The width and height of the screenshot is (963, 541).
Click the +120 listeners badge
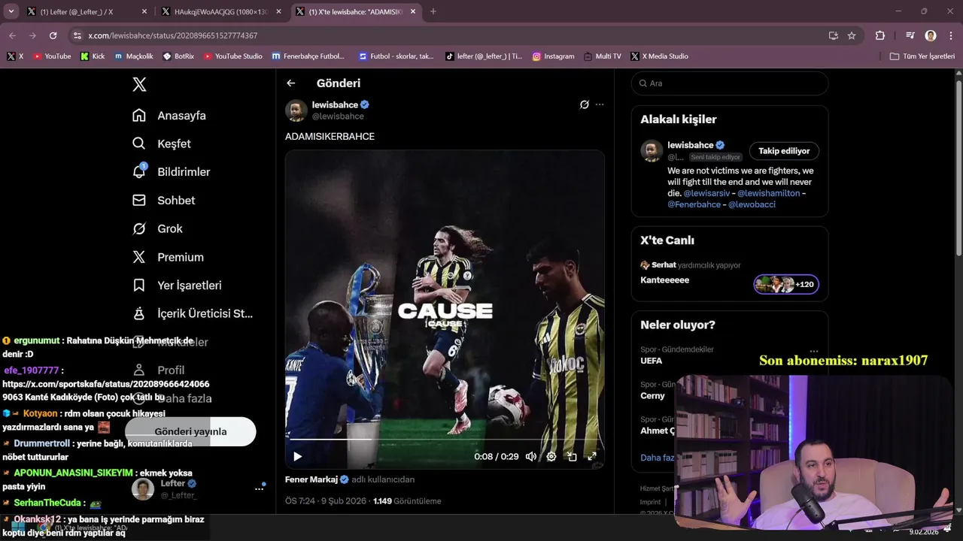(786, 284)
